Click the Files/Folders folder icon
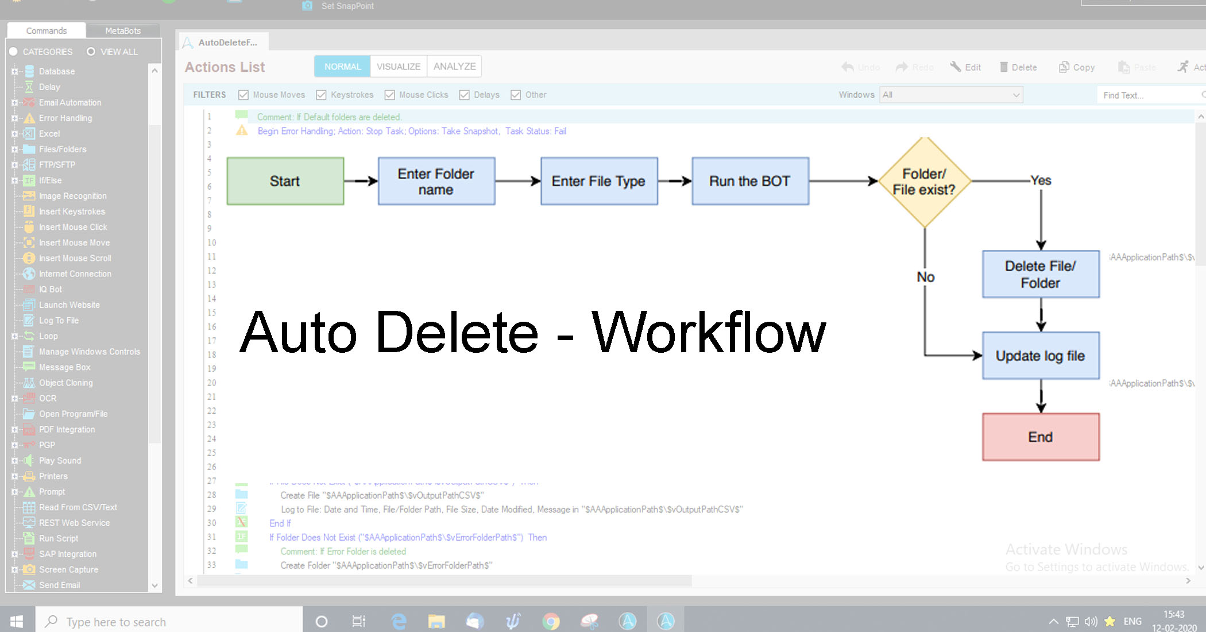 click(29, 149)
